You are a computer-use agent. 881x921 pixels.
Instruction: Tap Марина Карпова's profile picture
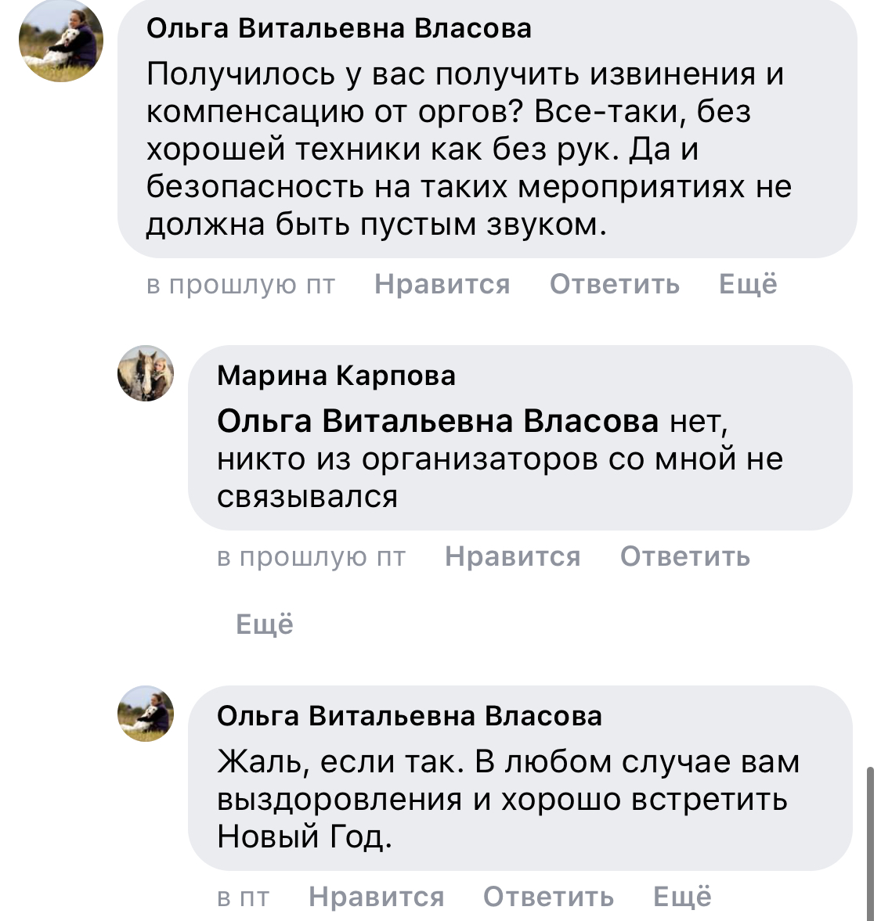pos(146,373)
